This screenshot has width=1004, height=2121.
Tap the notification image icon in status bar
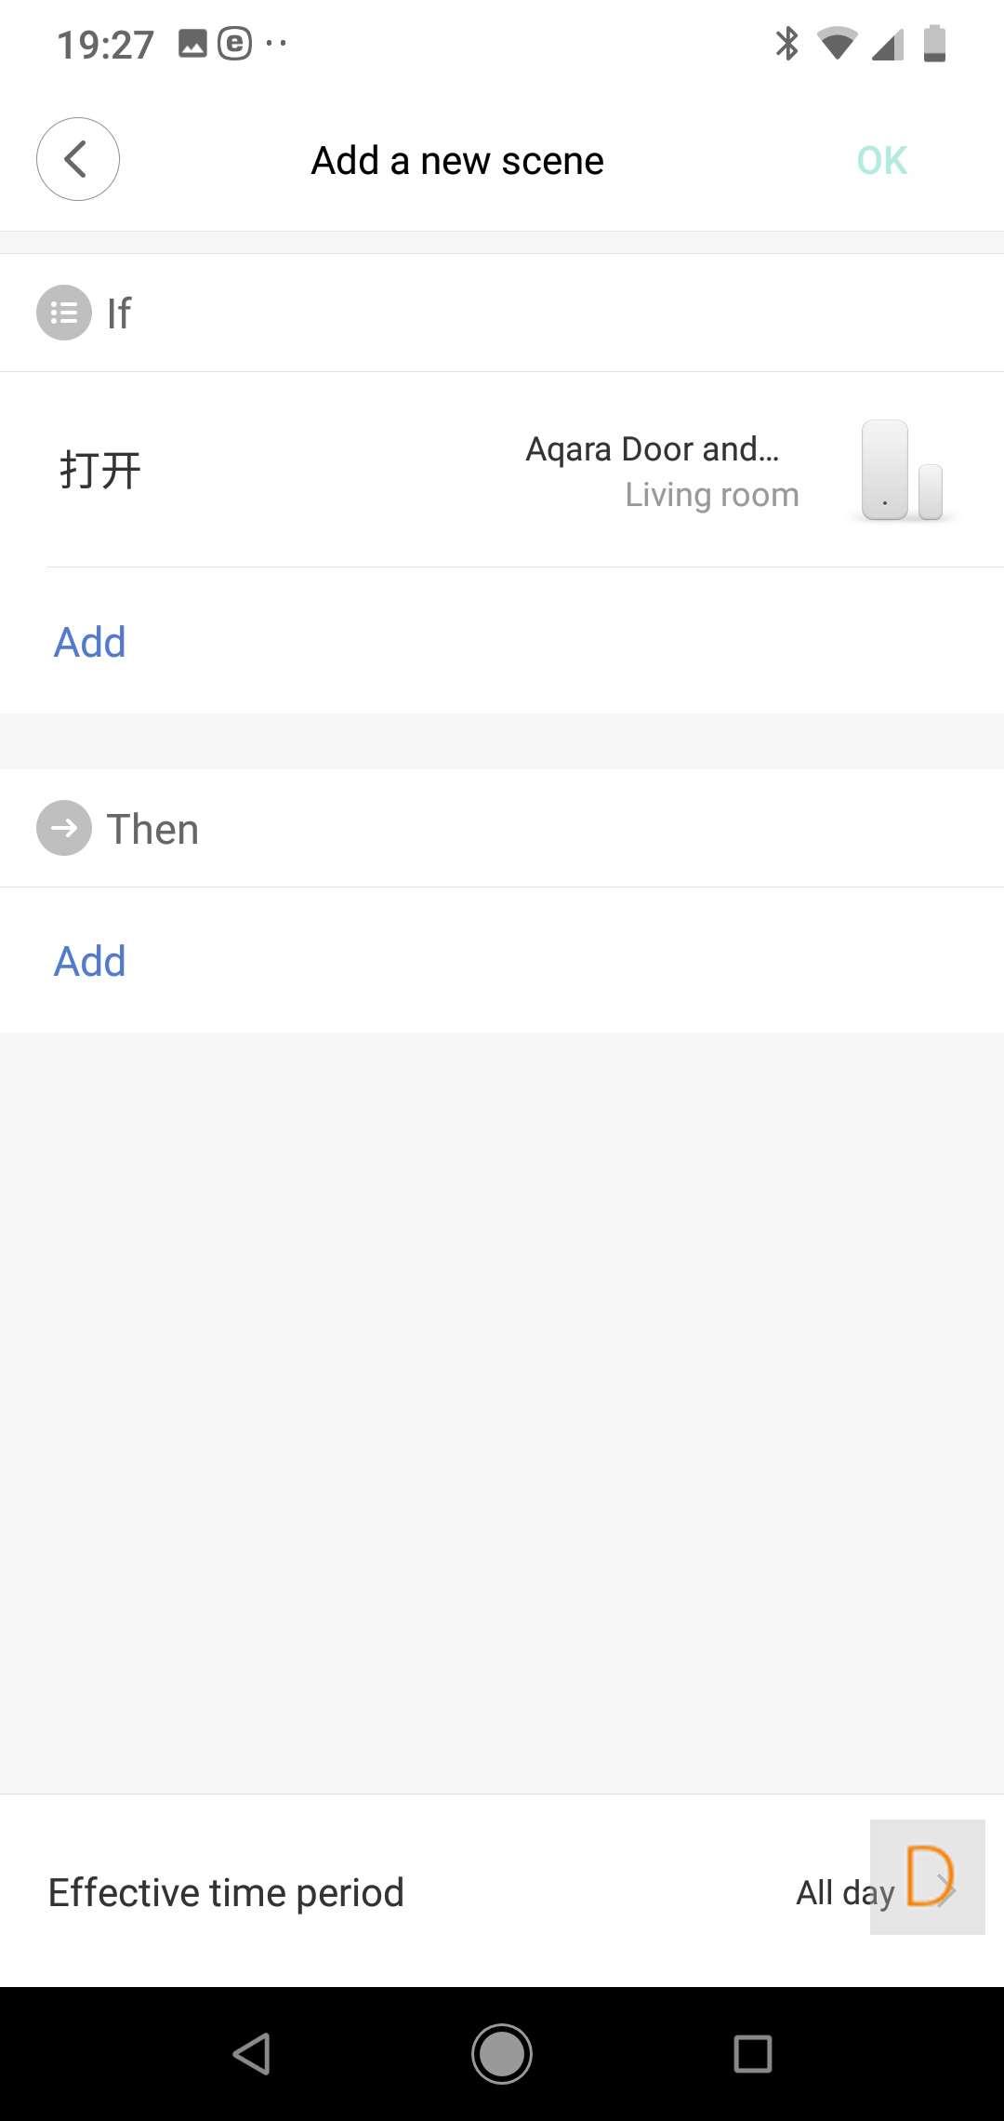(192, 44)
